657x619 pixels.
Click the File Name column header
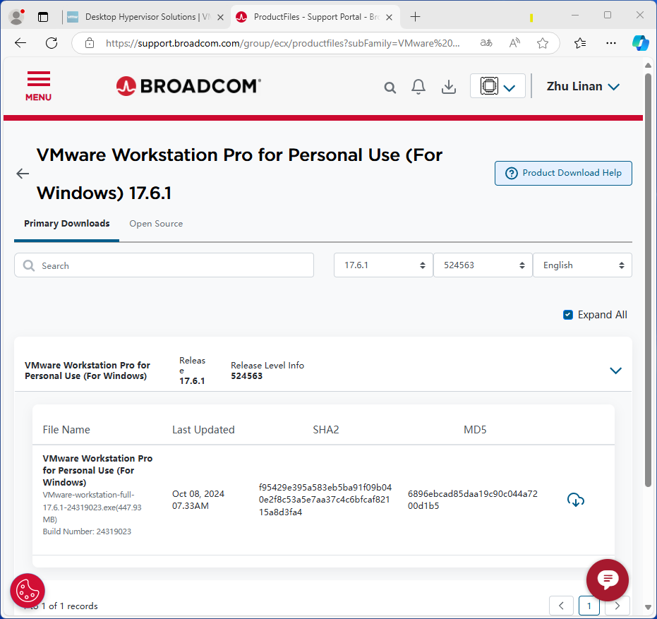(66, 430)
